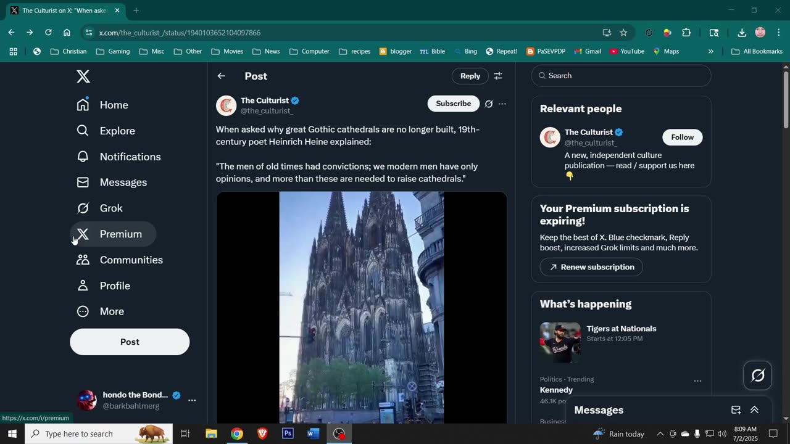Open the floating Grok button

pos(758,375)
